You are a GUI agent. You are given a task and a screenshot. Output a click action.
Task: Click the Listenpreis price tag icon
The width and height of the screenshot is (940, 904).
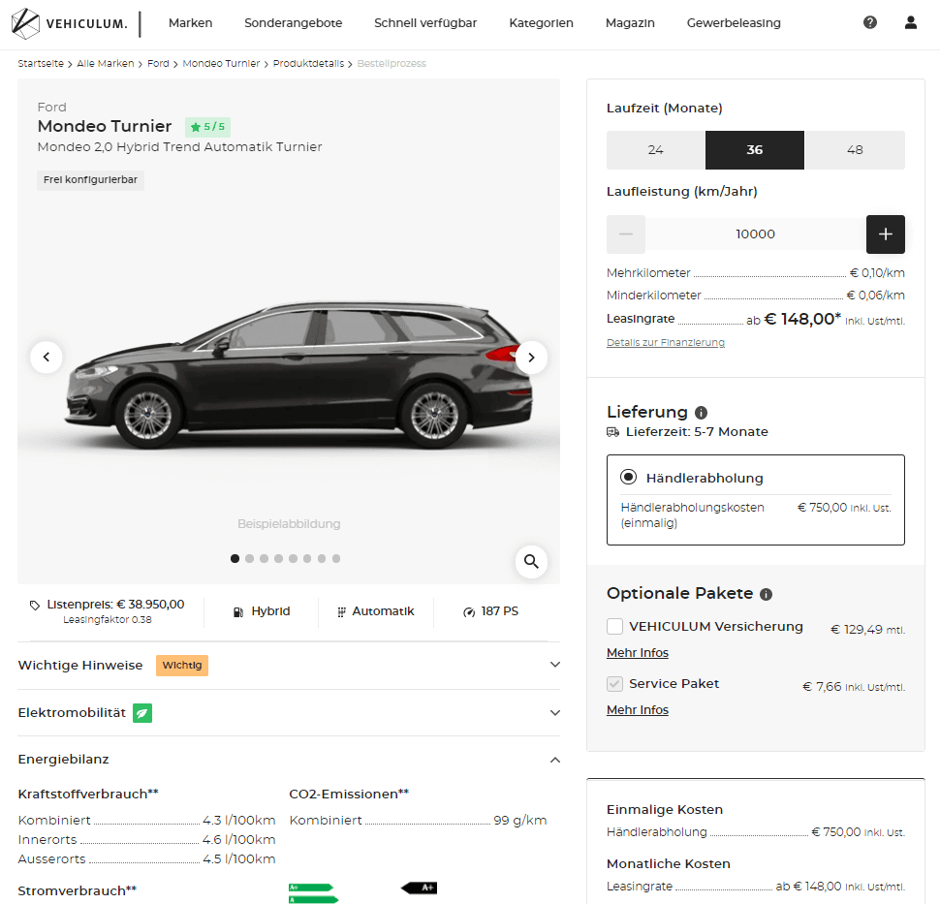pos(35,605)
